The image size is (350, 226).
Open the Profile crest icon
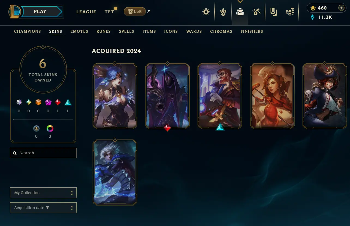pos(206,12)
